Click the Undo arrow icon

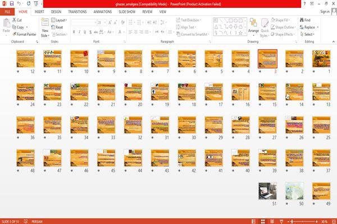(19, 3)
